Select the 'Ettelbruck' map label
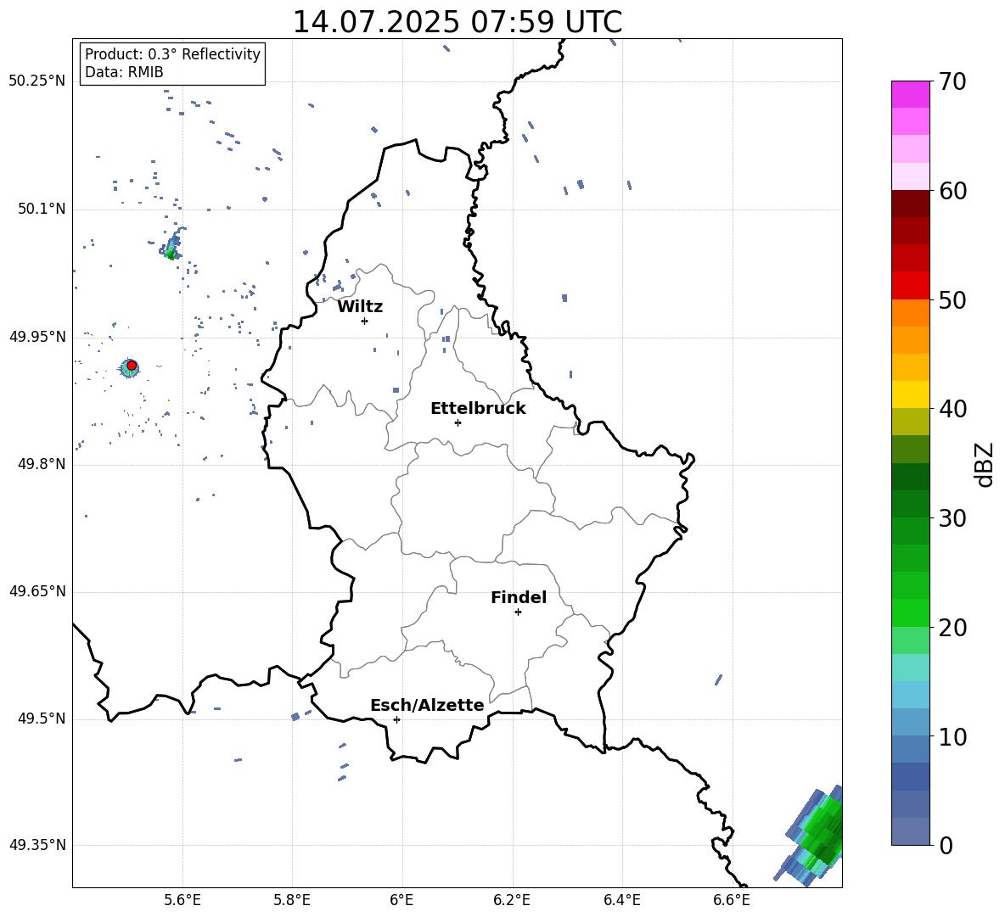 [x=478, y=409]
